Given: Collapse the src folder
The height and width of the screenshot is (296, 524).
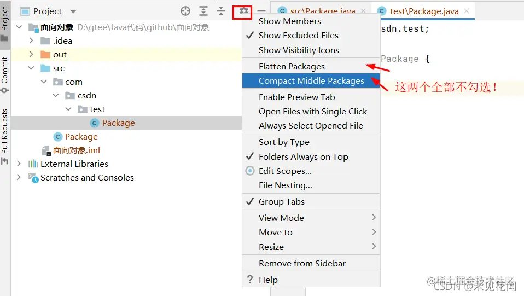Looking at the screenshot, I should [x=31, y=68].
